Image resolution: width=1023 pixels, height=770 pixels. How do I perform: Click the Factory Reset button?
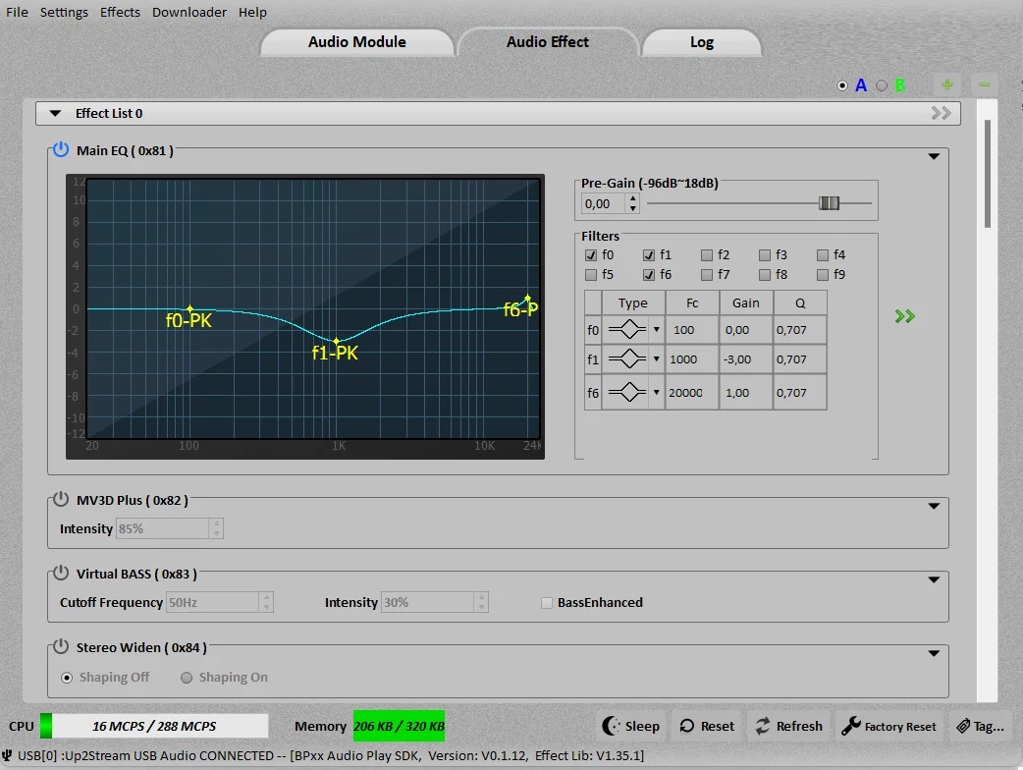coord(889,726)
